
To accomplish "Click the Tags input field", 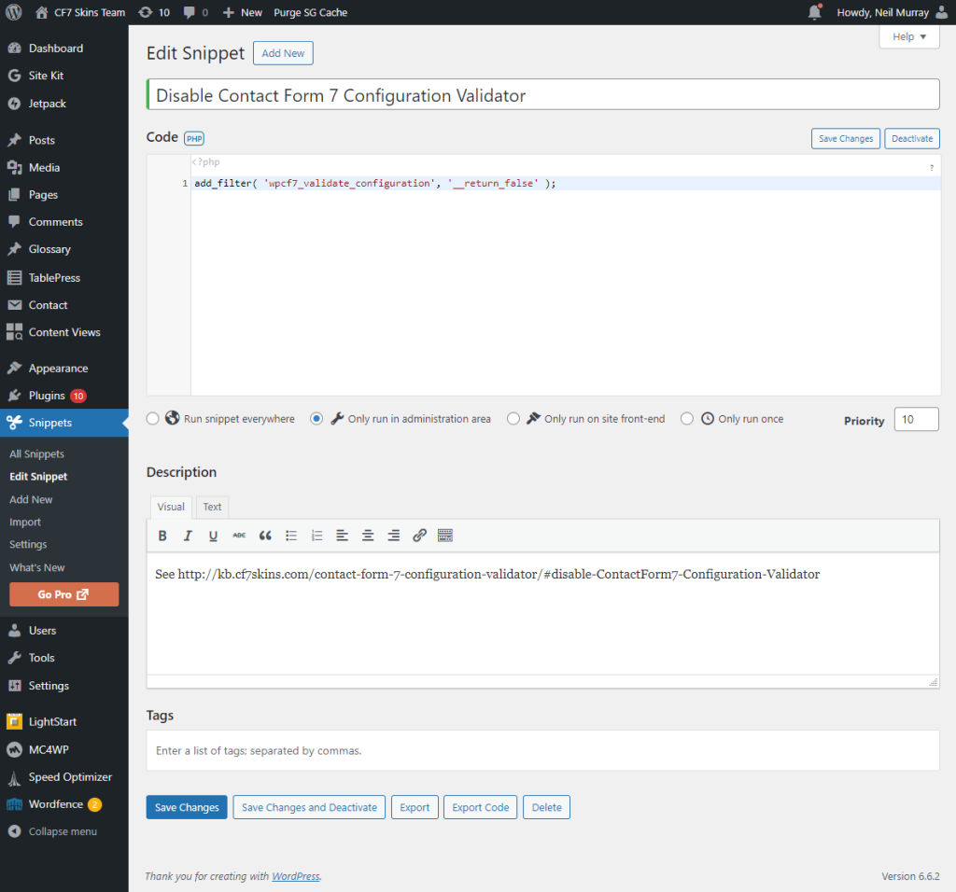I will click(542, 750).
